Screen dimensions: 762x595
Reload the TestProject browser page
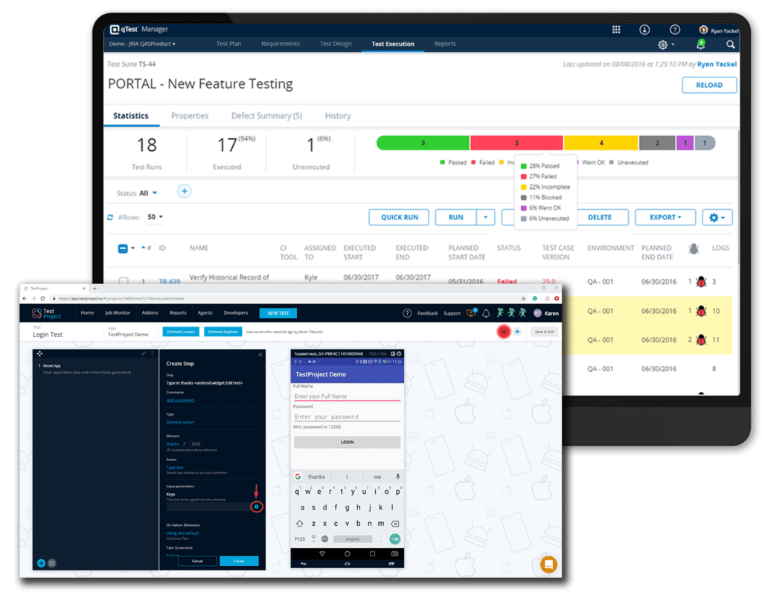pos(42,298)
